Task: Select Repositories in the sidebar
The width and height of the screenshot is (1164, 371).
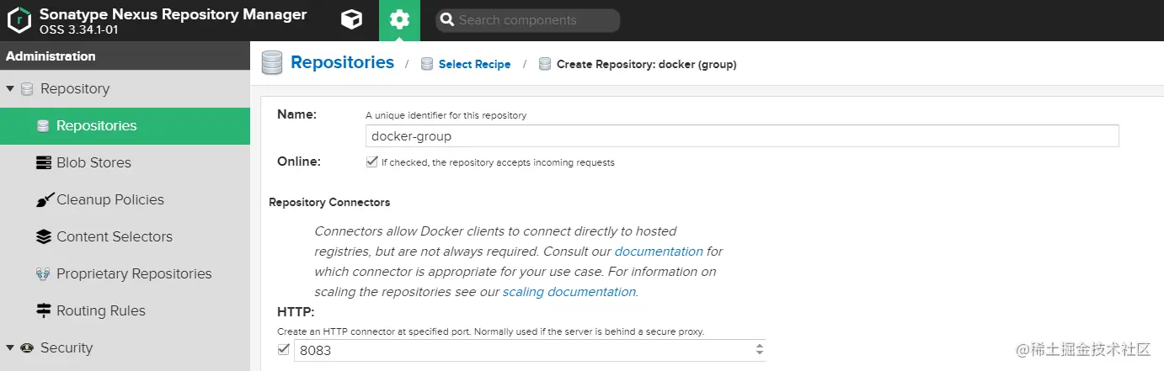Action: point(125,126)
